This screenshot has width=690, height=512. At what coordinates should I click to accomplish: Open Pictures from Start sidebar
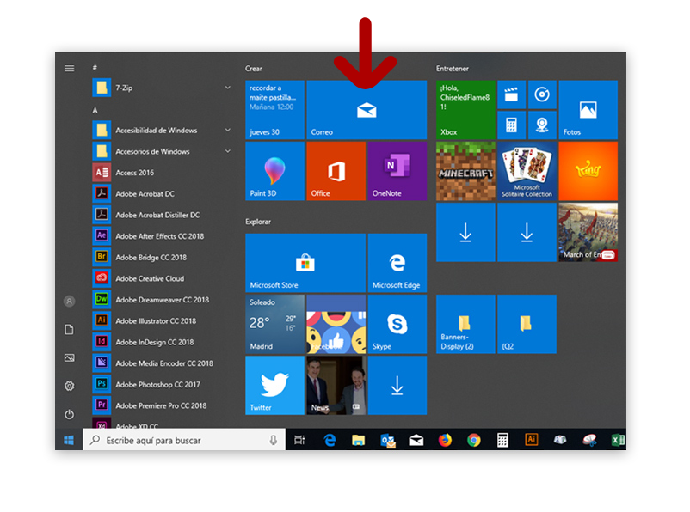pyautogui.click(x=69, y=357)
